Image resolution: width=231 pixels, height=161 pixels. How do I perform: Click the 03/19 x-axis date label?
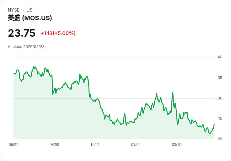176,144
